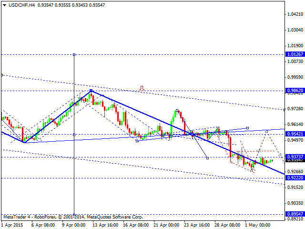The image size is (305, 229).
Task: Select the 0.98620 price level label
Action: pos(295,90)
